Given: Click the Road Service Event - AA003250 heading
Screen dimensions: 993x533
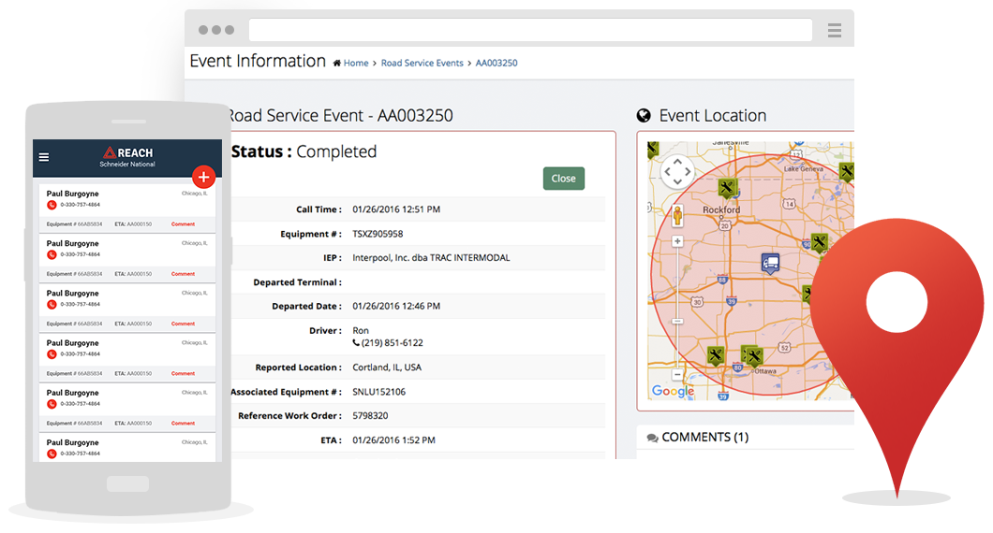Looking at the screenshot, I should click(x=339, y=116).
